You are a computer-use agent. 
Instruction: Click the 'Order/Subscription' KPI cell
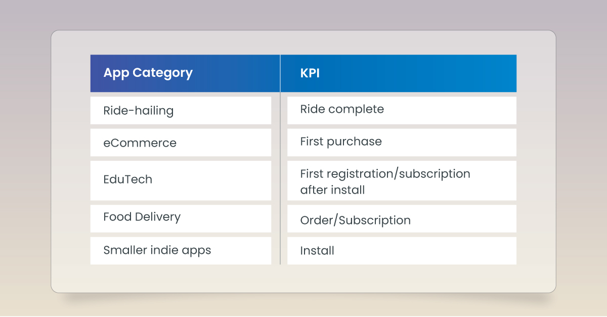pos(402,218)
